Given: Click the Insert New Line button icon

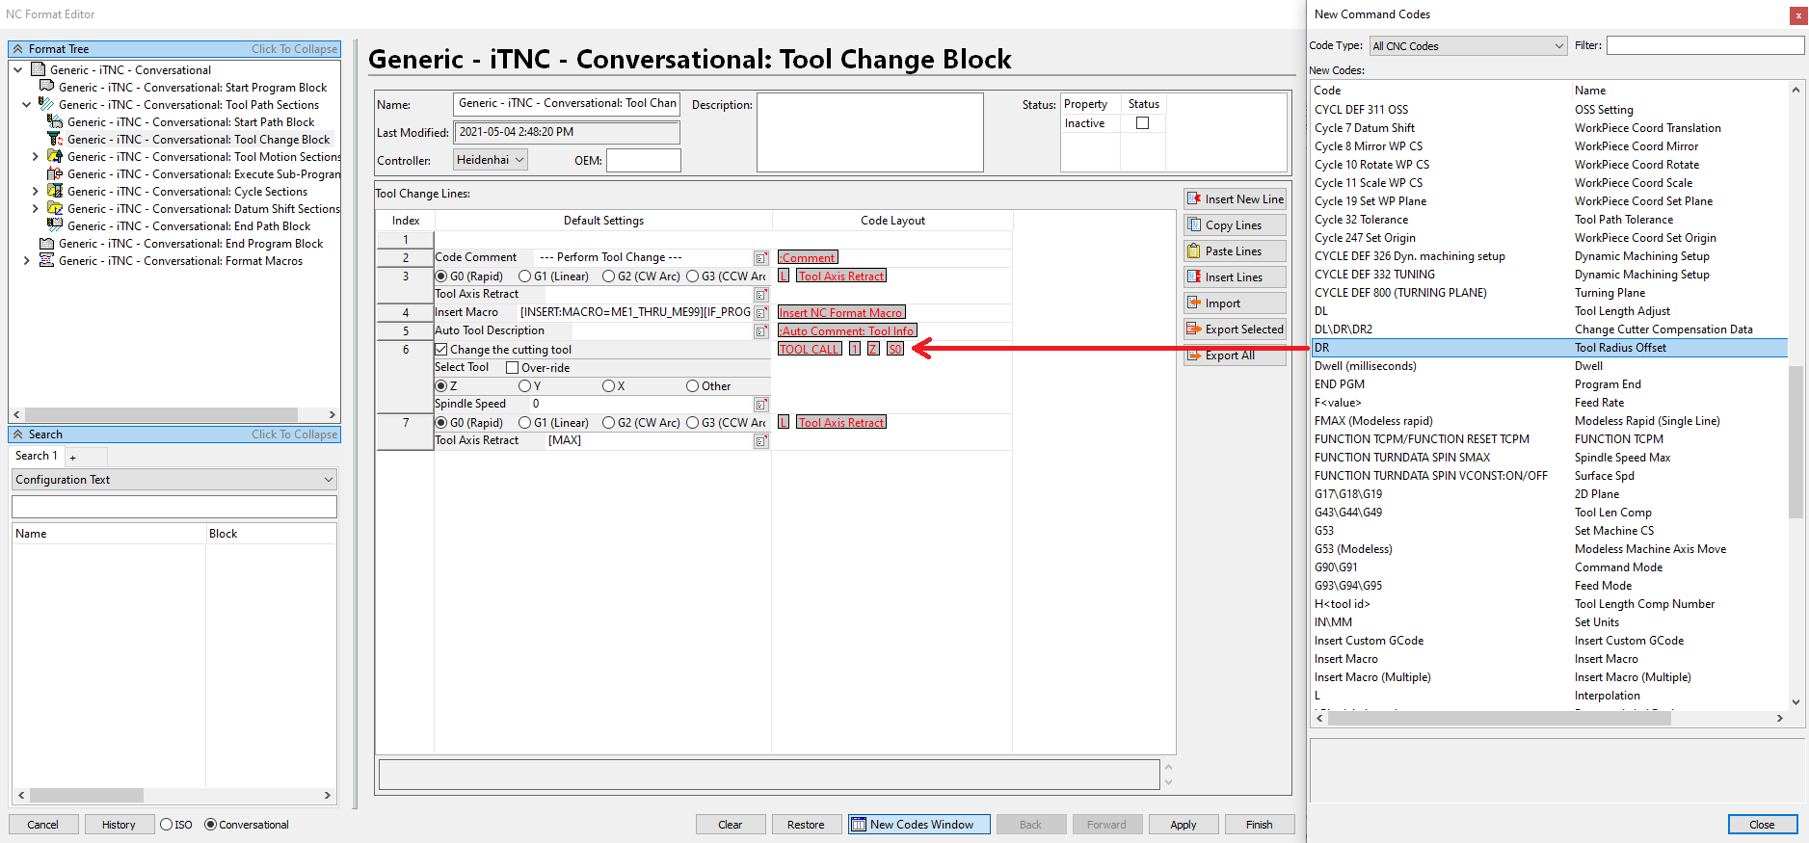Looking at the screenshot, I should pyautogui.click(x=1194, y=198).
